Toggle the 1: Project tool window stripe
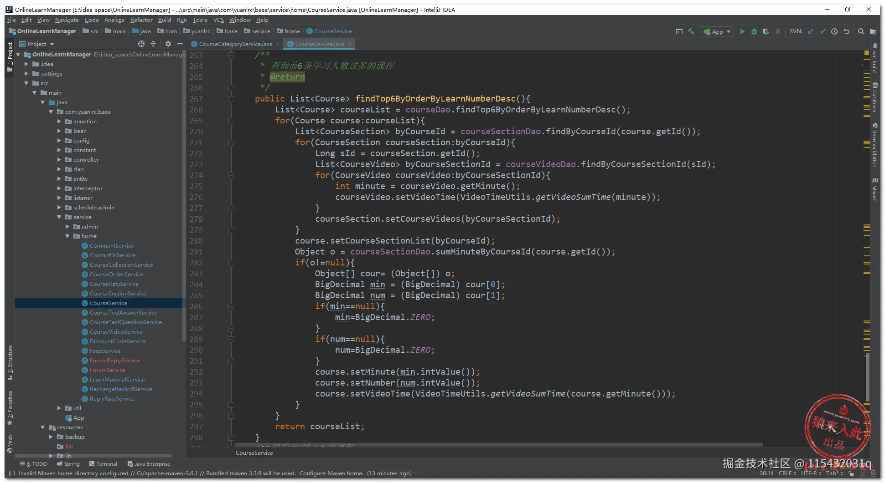The height and width of the screenshot is (483, 885). [x=10, y=57]
